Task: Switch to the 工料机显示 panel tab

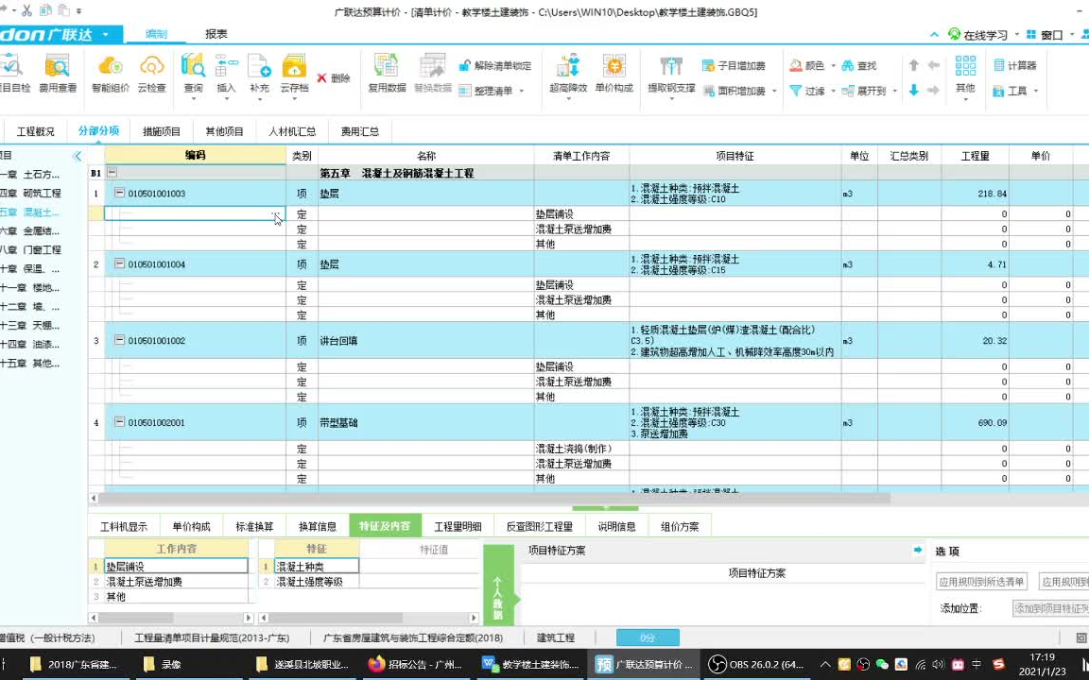Action: (x=125, y=525)
